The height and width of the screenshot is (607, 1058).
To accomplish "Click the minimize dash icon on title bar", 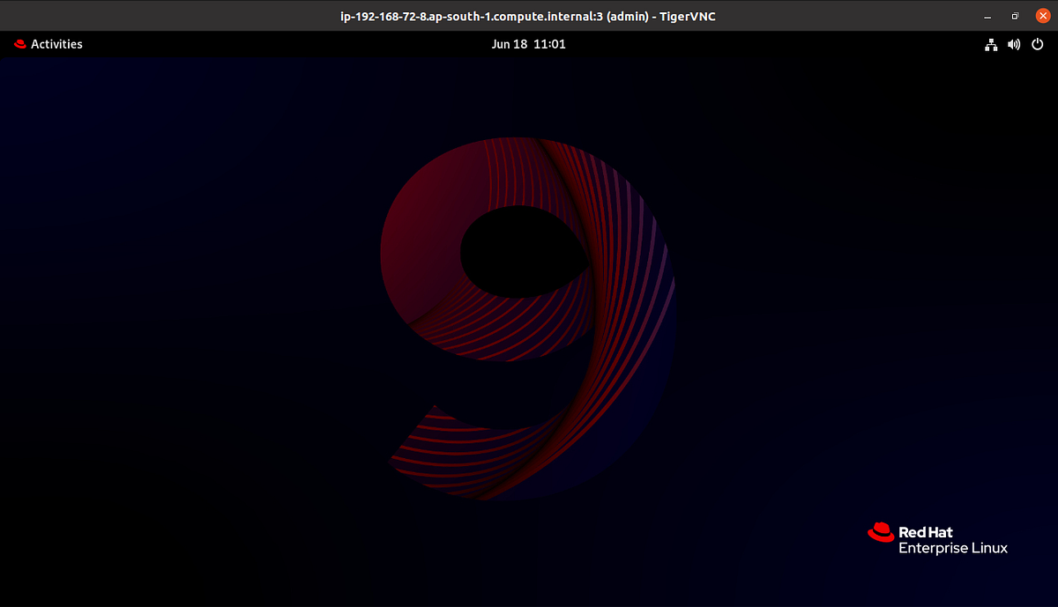I will tap(987, 16).
